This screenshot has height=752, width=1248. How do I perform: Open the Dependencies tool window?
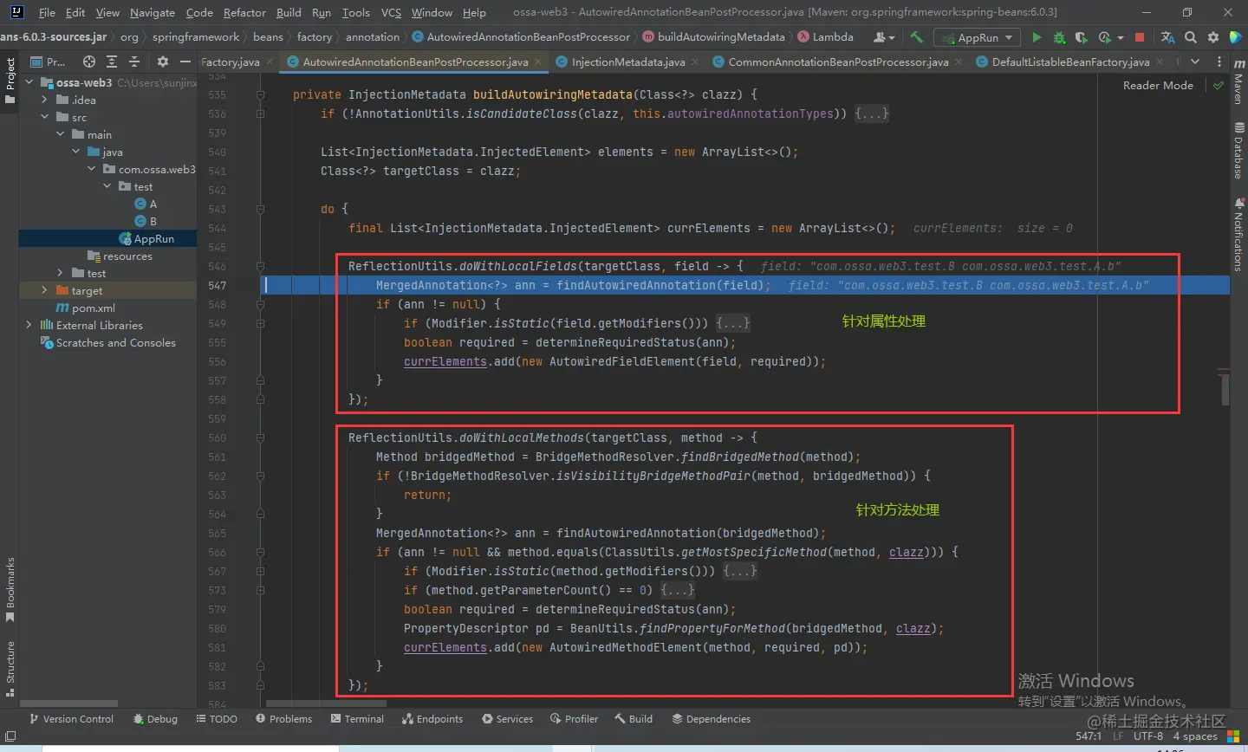711,719
